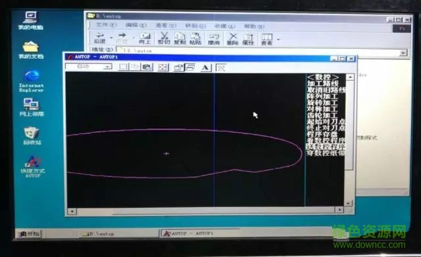Select 程序存盘 in the AUTOP side menu

[x=322, y=134]
